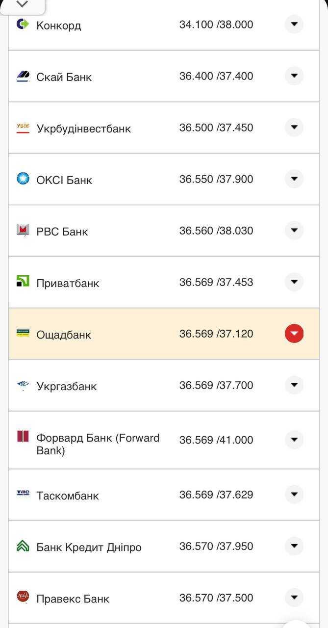The height and width of the screenshot is (628, 328).
Task: Click the РВС Банк logo icon
Action: coord(23,230)
